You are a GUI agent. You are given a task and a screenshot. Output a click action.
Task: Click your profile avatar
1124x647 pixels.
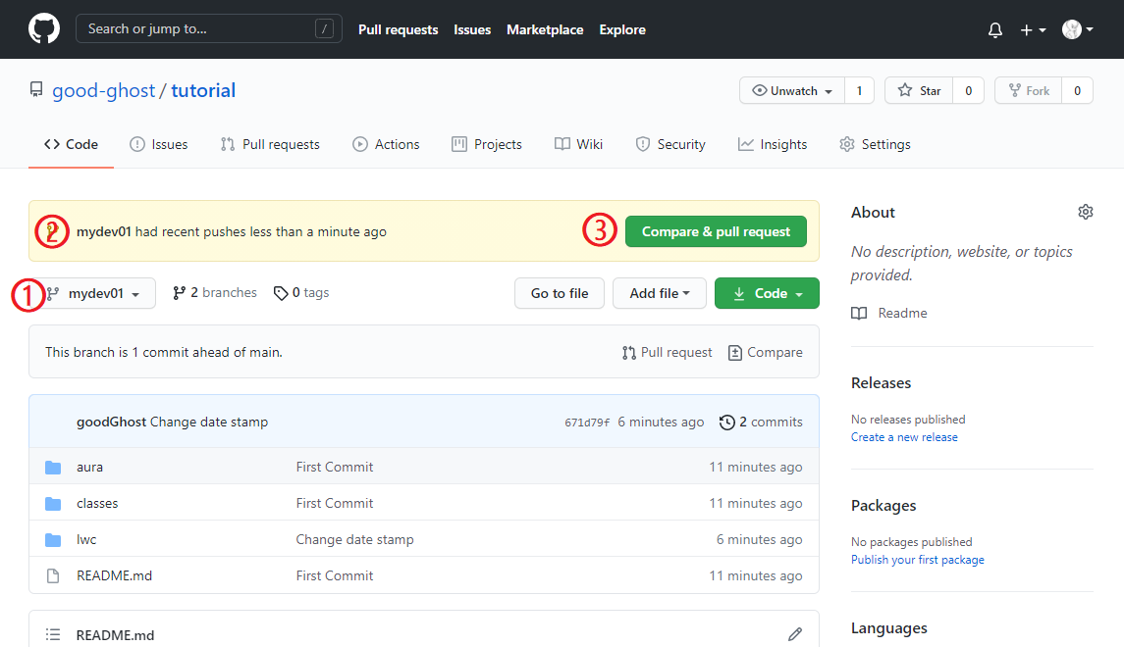tap(1070, 29)
